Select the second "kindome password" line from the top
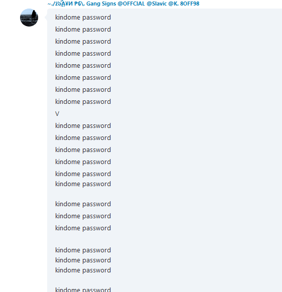 tap(83, 30)
